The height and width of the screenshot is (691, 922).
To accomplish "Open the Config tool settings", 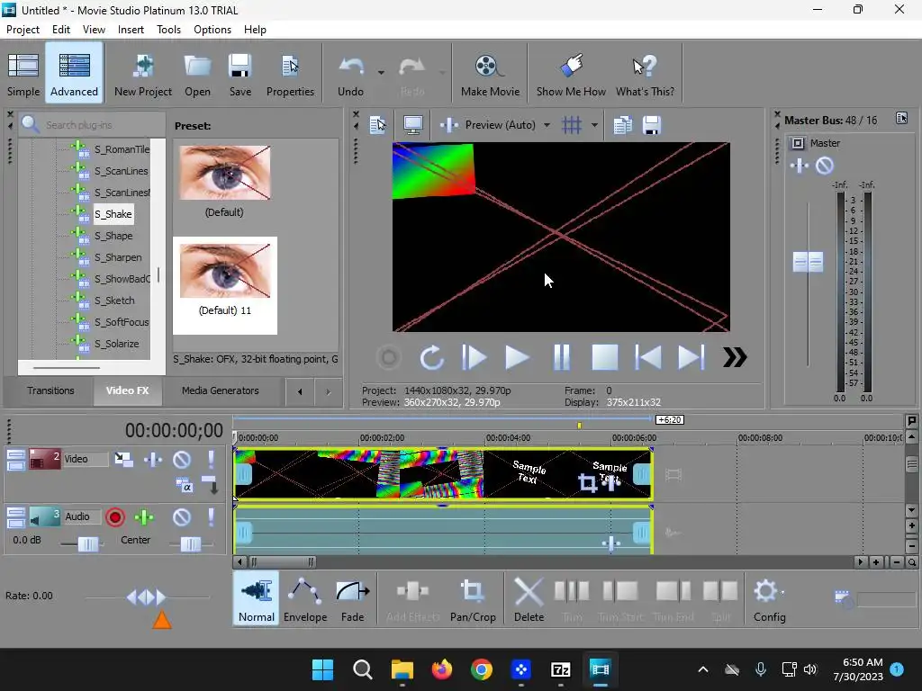I will click(x=769, y=599).
